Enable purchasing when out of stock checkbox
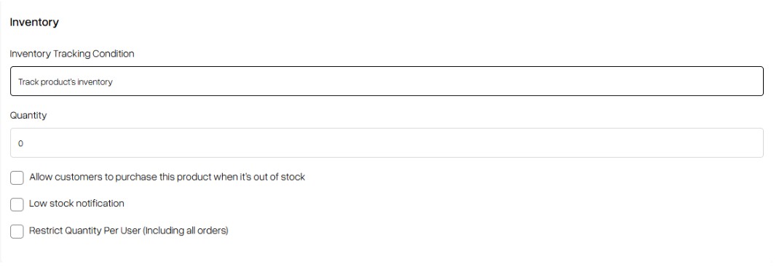 [x=17, y=177]
